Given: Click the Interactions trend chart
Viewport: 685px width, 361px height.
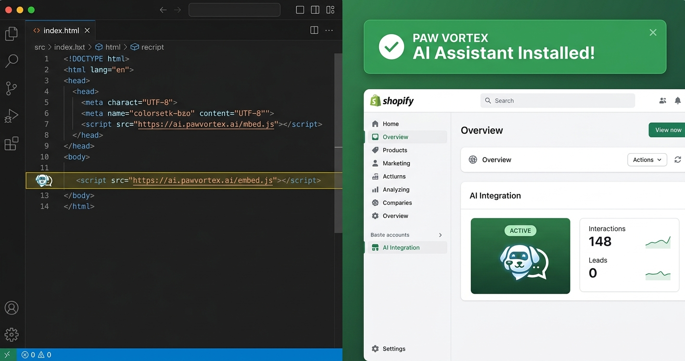Looking at the screenshot, I should (x=658, y=242).
